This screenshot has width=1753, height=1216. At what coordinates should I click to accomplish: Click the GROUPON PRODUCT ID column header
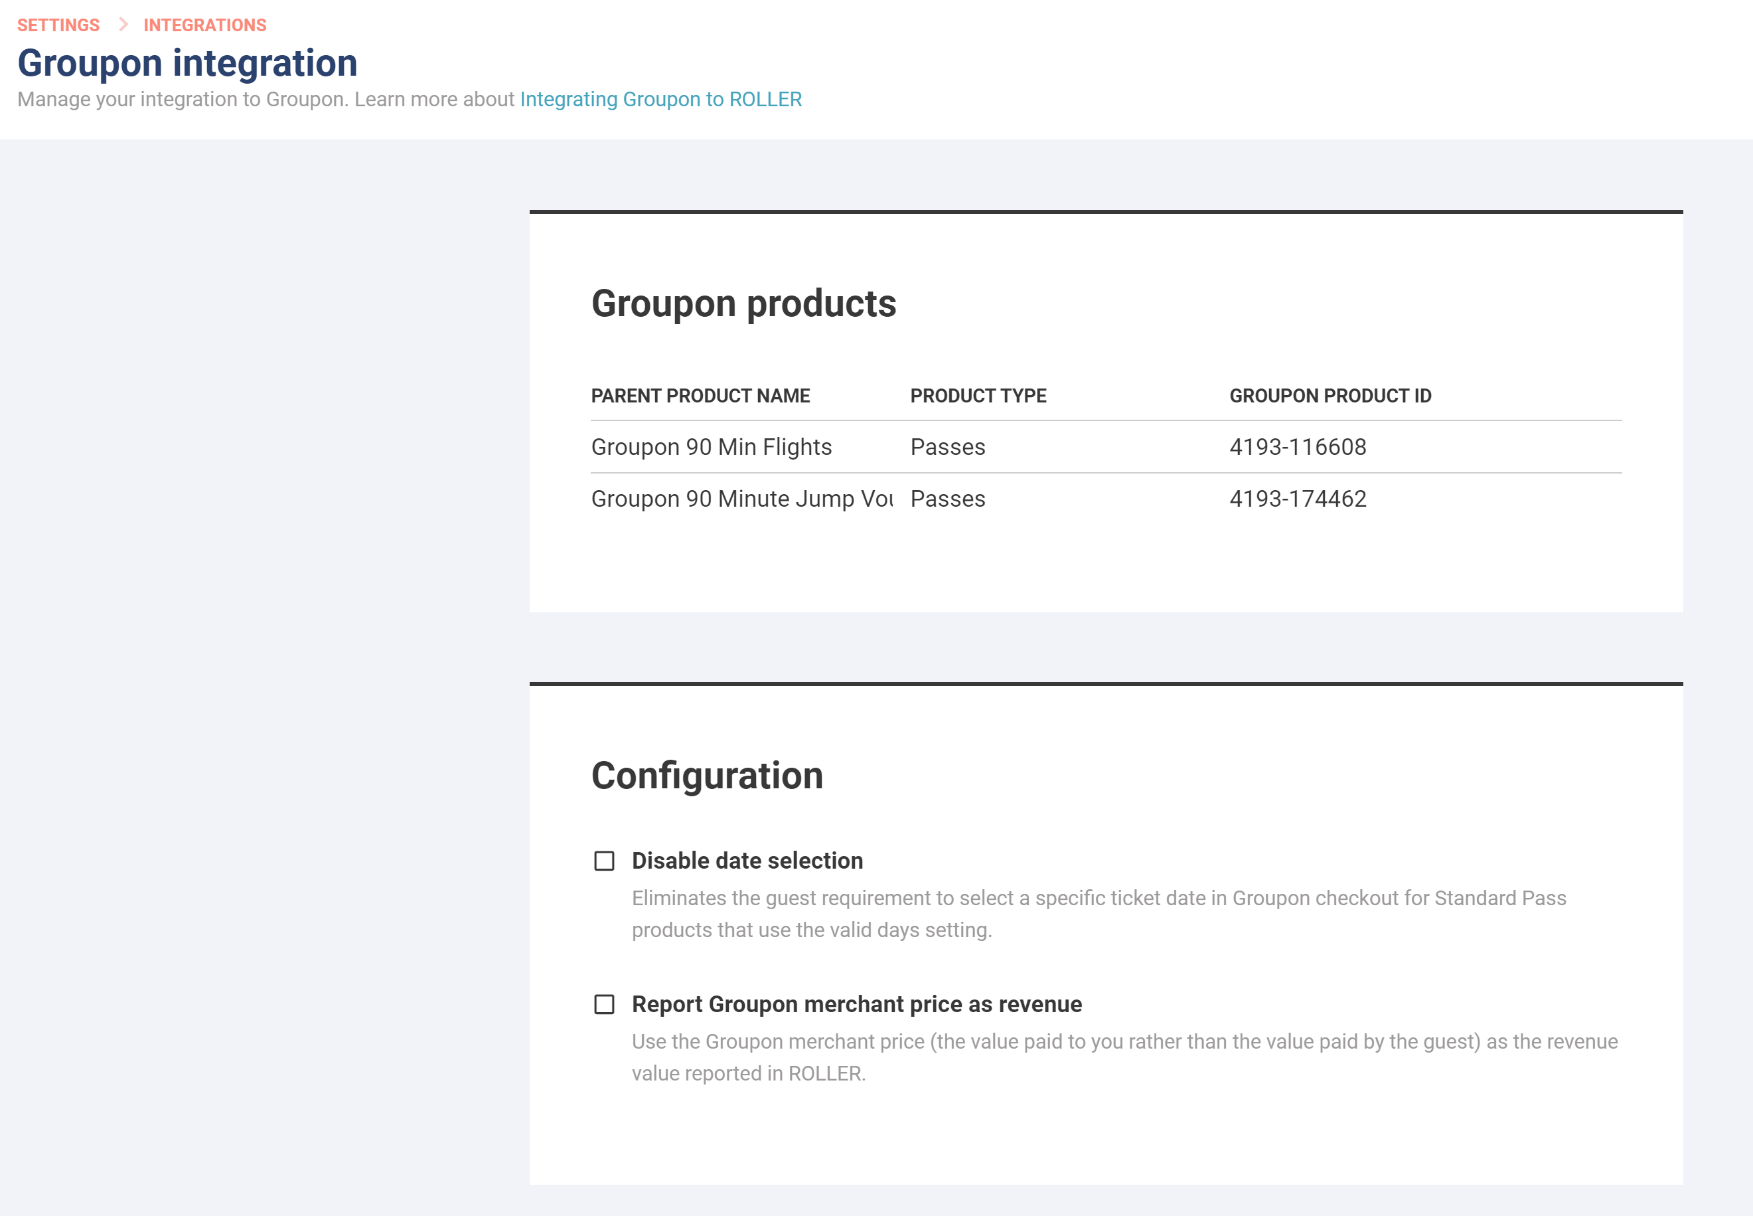coord(1330,396)
